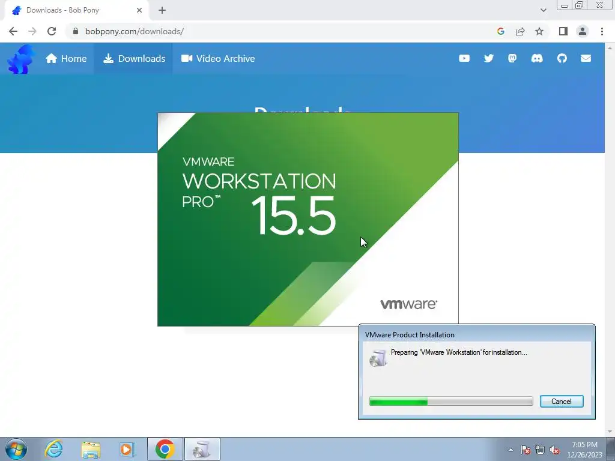Open a new browser tab
The height and width of the screenshot is (461, 615).
[x=162, y=10]
